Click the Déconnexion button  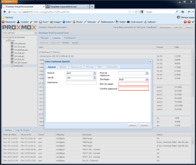(x=165, y=27)
